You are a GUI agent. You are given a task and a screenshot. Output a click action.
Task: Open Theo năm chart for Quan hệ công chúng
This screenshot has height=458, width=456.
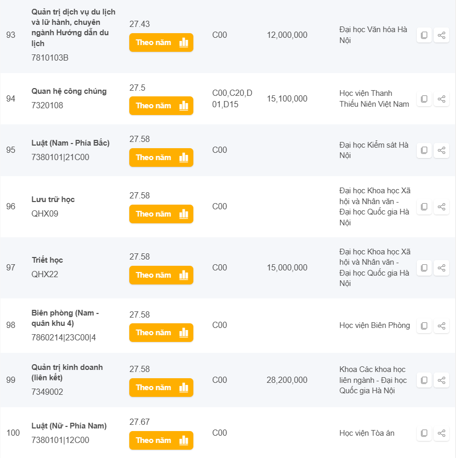(x=161, y=106)
